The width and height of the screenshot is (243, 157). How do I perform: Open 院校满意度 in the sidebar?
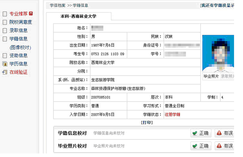click(x=21, y=22)
